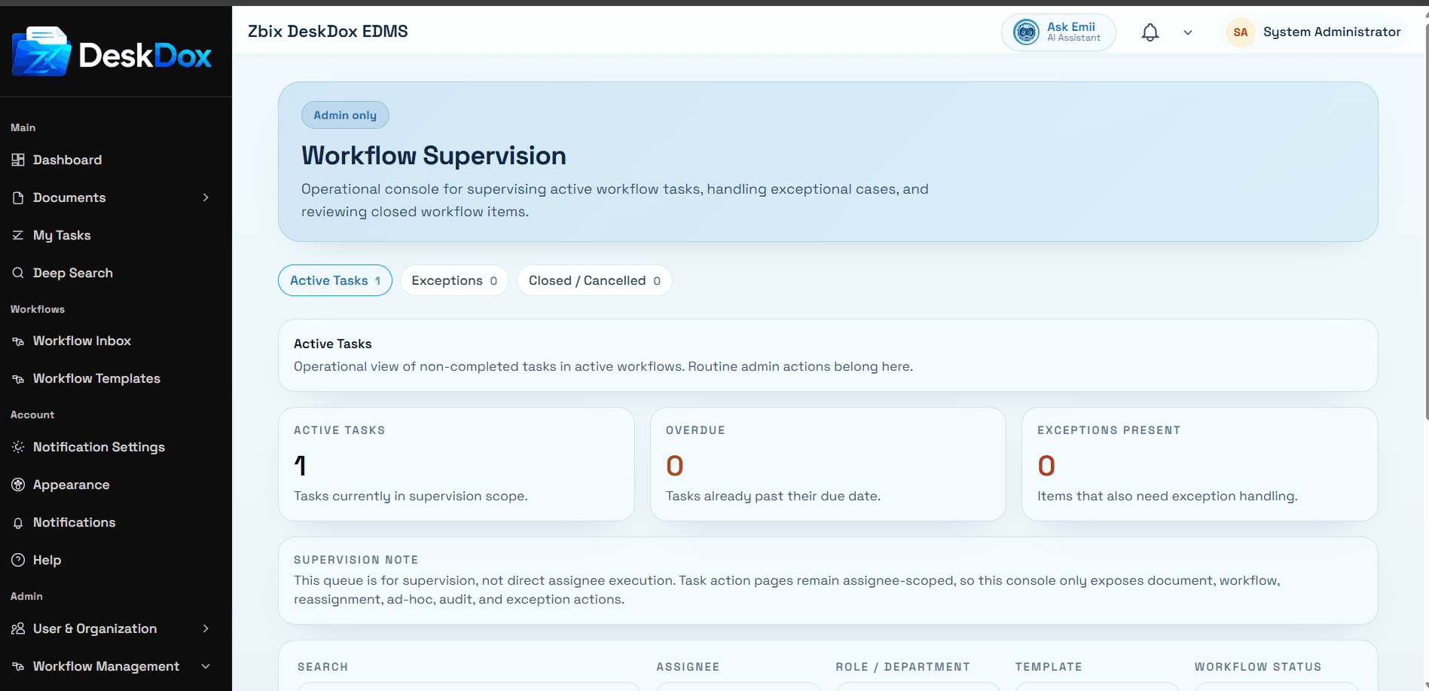Click the Zbix DeskDox EDMS title
Viewport: 1429px width, 691px height.
(328, 32)
